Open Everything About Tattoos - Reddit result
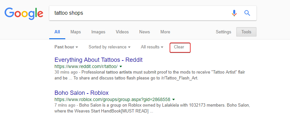Screen dimensions: 290x120 [x=98, y=60]
